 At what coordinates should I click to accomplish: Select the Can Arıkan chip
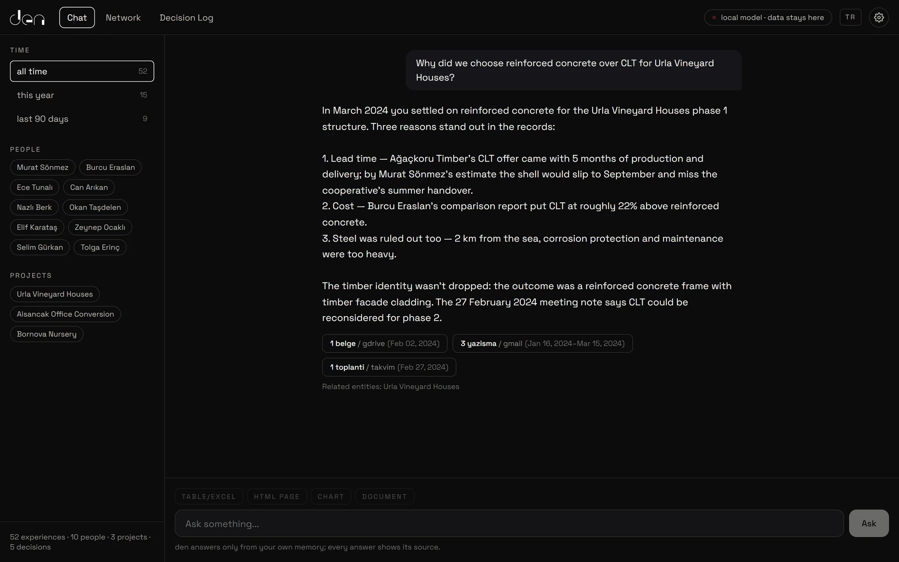89,187
